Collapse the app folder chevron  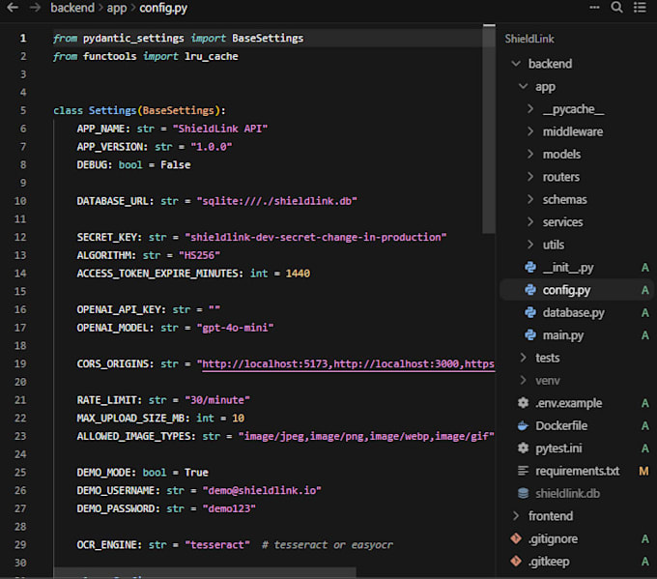[523, 86]
